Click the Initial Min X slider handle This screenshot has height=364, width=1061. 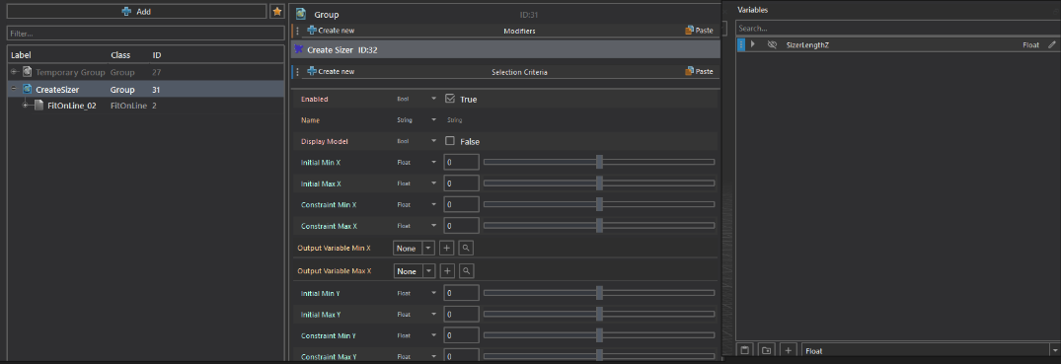pyautogui.click(x=599, y=163)
